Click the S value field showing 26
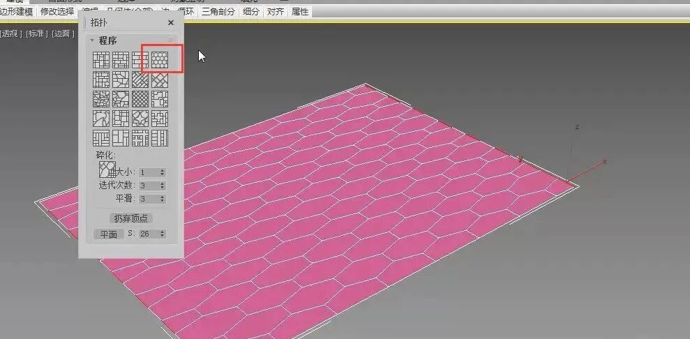 coord(149,234)
